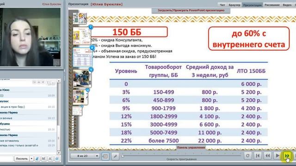Play the presentation with the play button

(277, 156)
